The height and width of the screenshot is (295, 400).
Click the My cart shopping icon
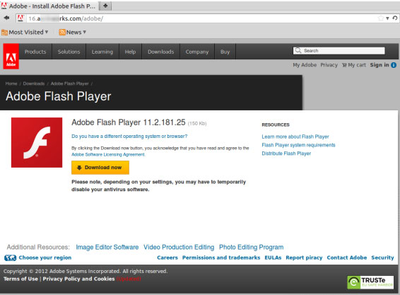coord(344,65)
